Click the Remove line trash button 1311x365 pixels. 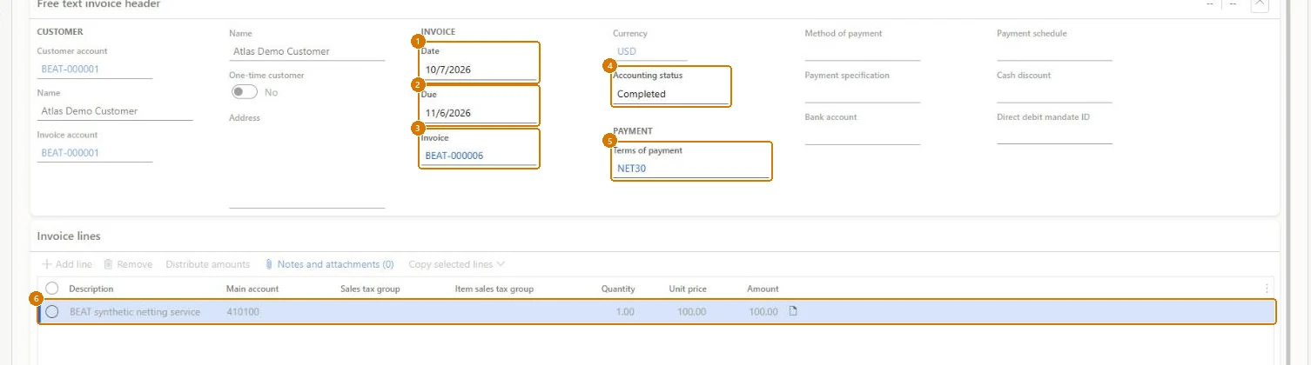point(127,264)
